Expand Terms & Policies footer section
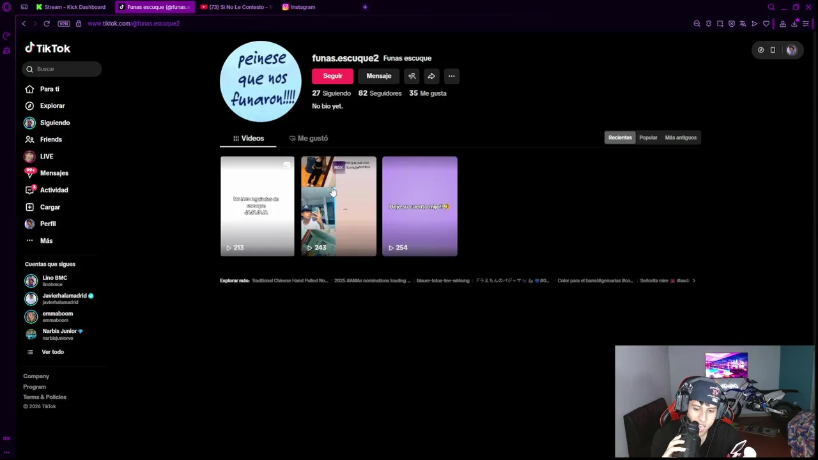 (x=45, y=397)
